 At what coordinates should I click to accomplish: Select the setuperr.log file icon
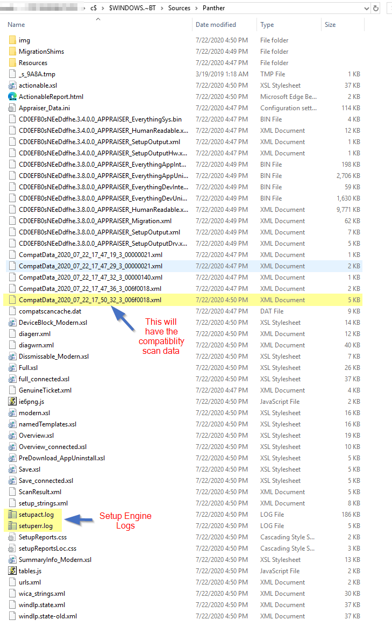(x=13, y=526)
